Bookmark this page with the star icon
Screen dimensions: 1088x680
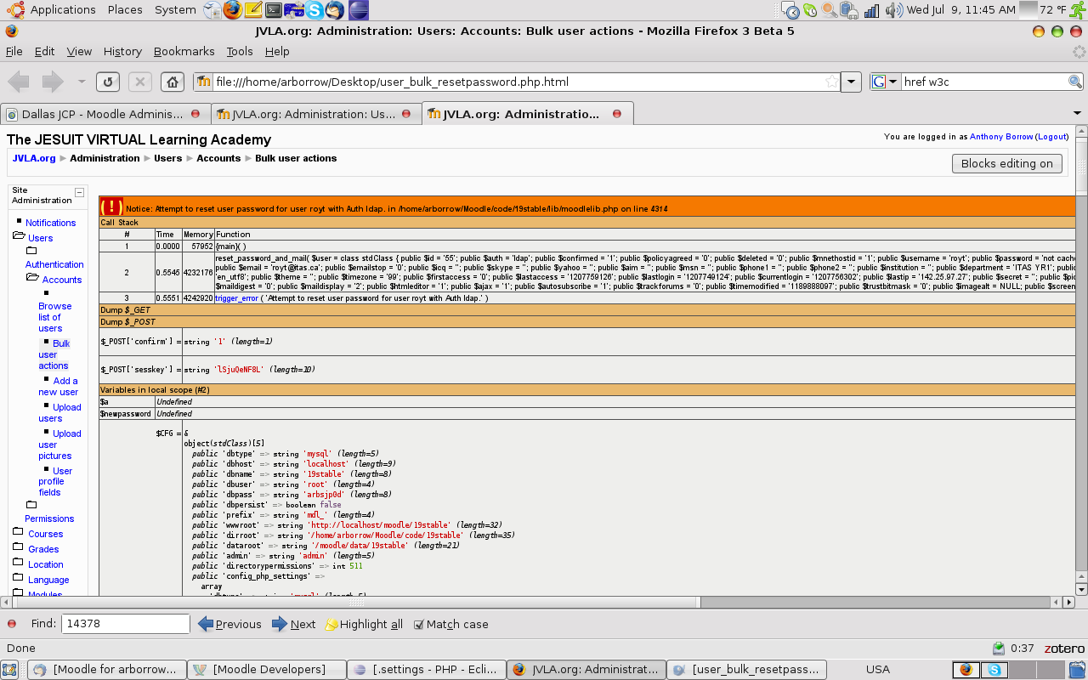point(831,82)
